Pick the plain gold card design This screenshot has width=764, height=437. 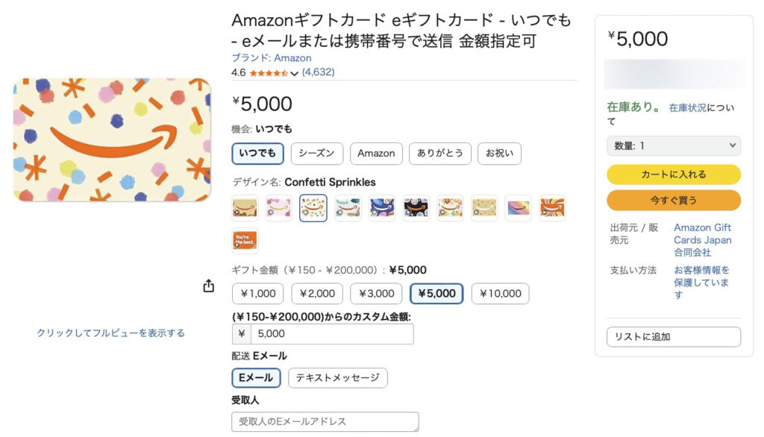(x=484, y=208)
